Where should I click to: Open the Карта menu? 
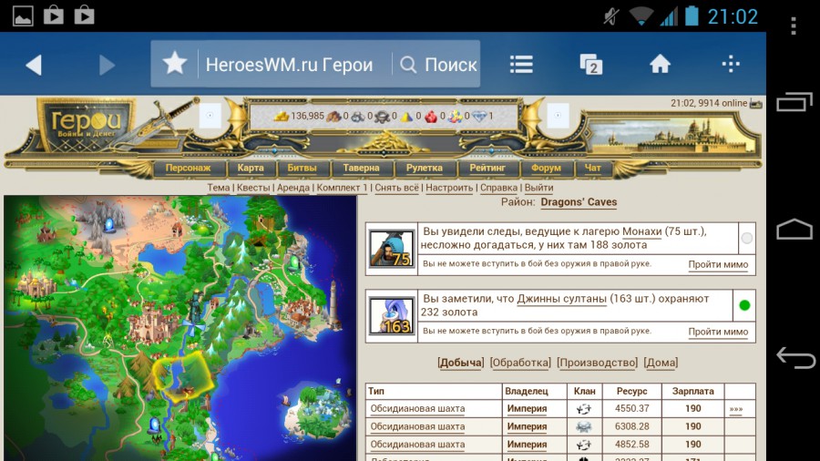click(x=251, y=169)
